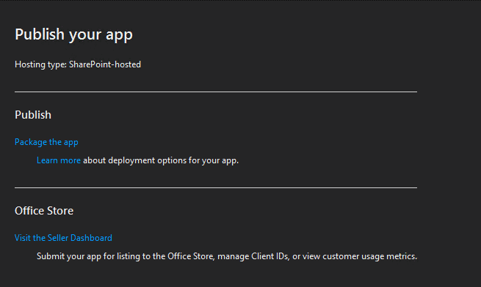Select the Publish your app heading
Viewport: 481px width, 287px height.
[73, 34]
